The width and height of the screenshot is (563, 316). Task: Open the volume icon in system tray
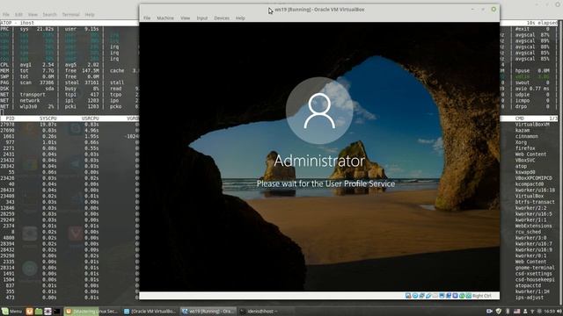[559, 312]
